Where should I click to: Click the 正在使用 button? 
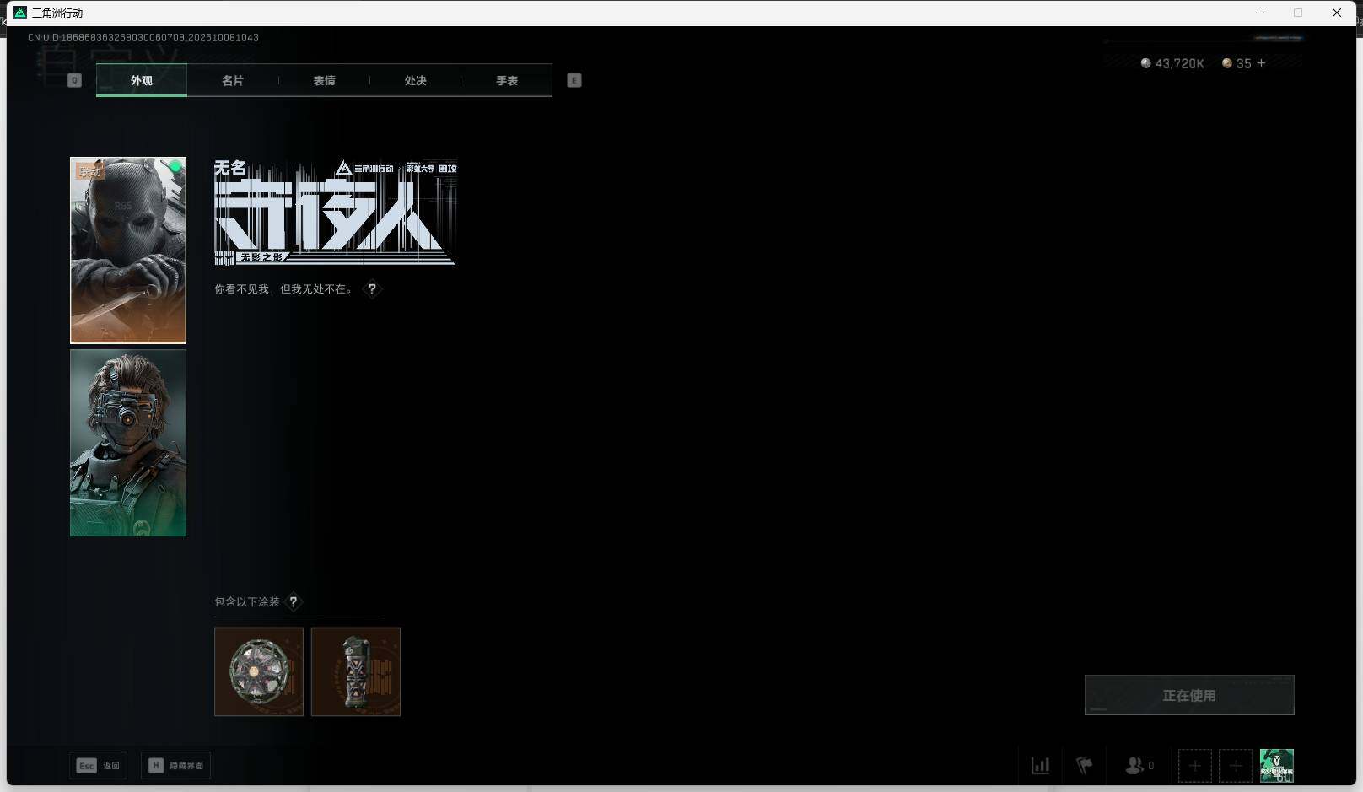tap(1189, 695)
